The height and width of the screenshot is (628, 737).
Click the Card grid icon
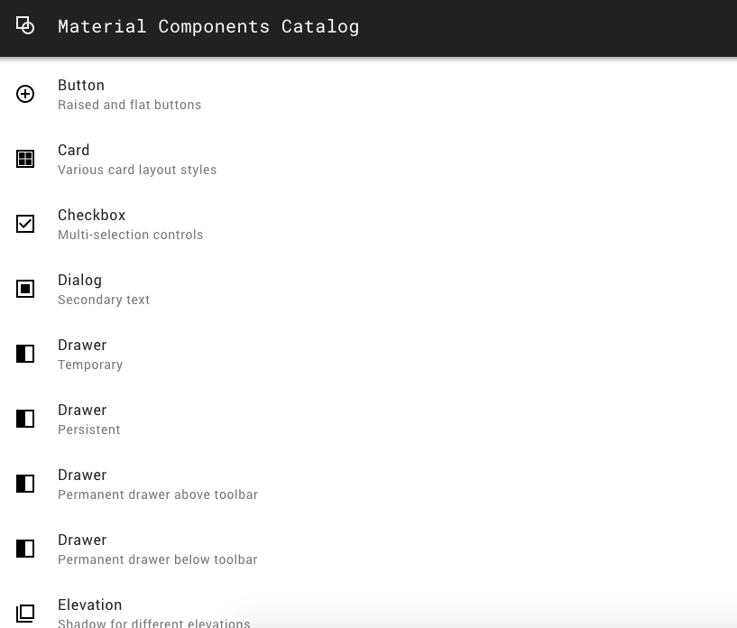[x=25, y=159]
